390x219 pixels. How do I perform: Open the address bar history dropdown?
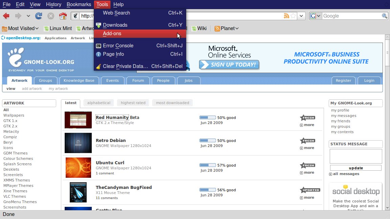point(301,16)
